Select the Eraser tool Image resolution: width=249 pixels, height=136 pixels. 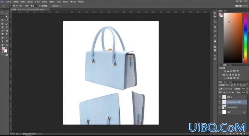pyautogui.click(x=2, y=31)
